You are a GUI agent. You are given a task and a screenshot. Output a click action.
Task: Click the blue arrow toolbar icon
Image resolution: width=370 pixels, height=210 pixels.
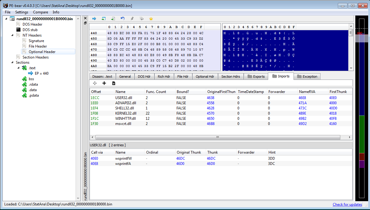click(x=94, y=19)
